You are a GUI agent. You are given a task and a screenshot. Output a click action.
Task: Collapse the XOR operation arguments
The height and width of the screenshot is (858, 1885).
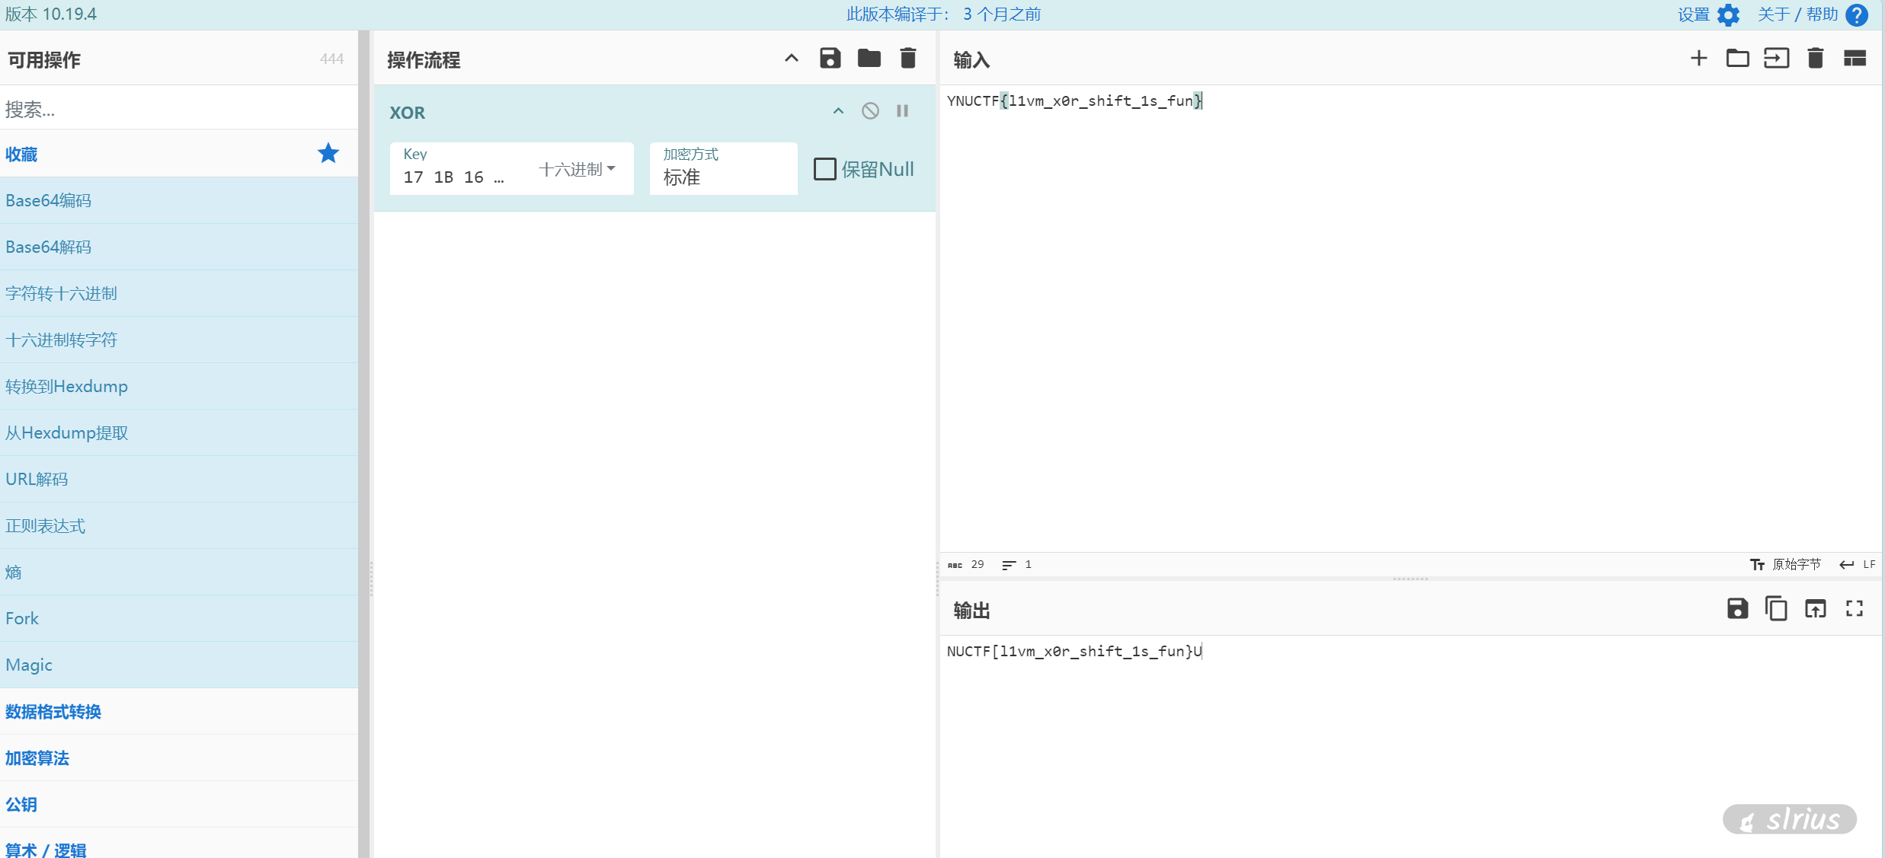(x=838, y=111)
